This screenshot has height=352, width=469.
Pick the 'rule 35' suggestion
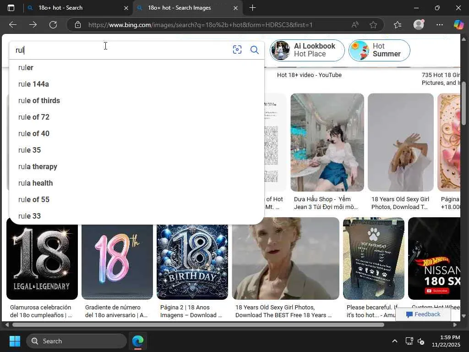tap(136, 150)
